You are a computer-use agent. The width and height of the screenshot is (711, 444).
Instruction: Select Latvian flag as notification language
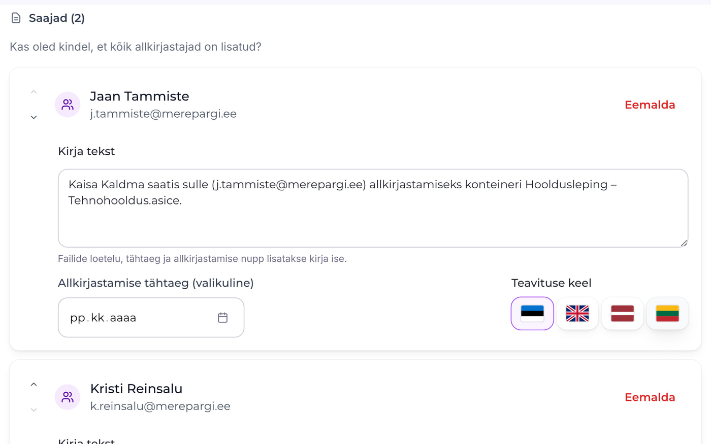(623, 313)
